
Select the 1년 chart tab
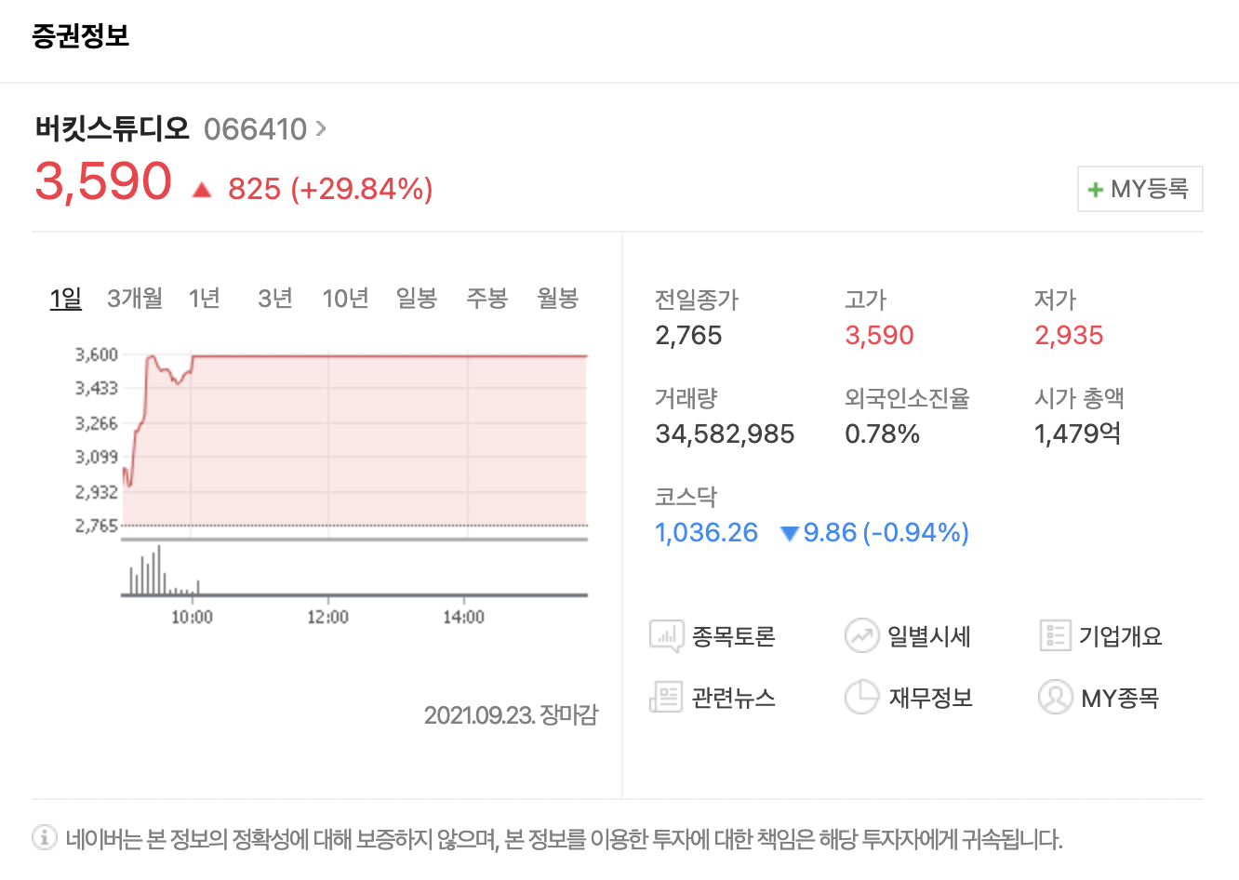pyautogui.click(x=204, y=299)
